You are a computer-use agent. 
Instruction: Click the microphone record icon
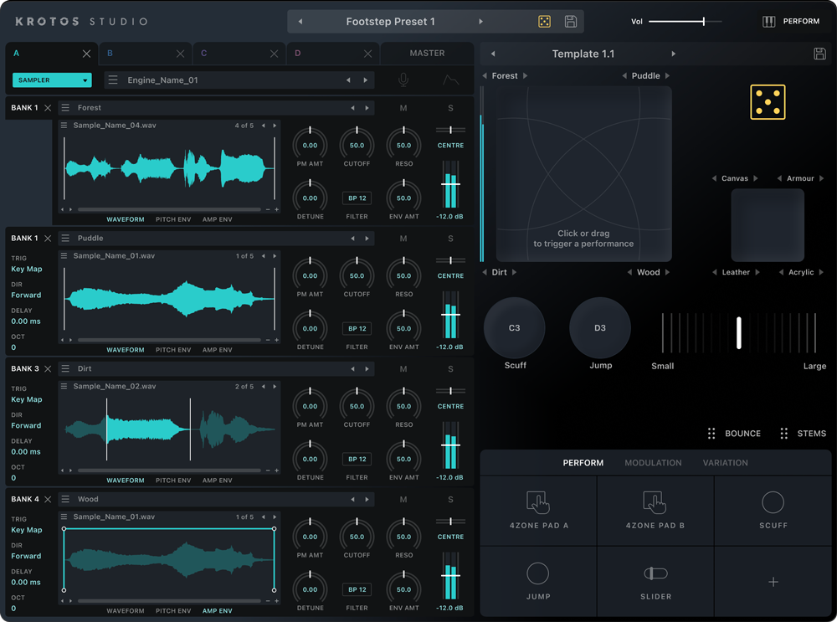pyautogui.click(x=403, y=80)
